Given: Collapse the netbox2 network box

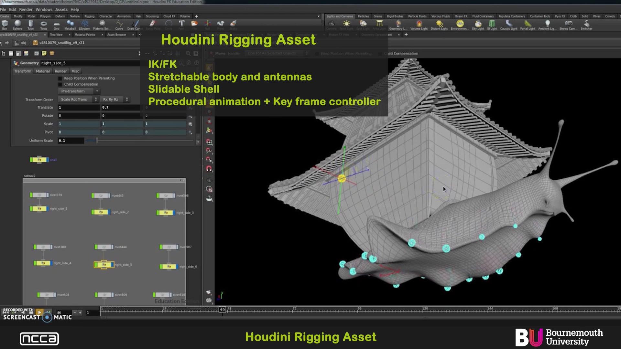Looking at the screenshot, I should [181, 180].
